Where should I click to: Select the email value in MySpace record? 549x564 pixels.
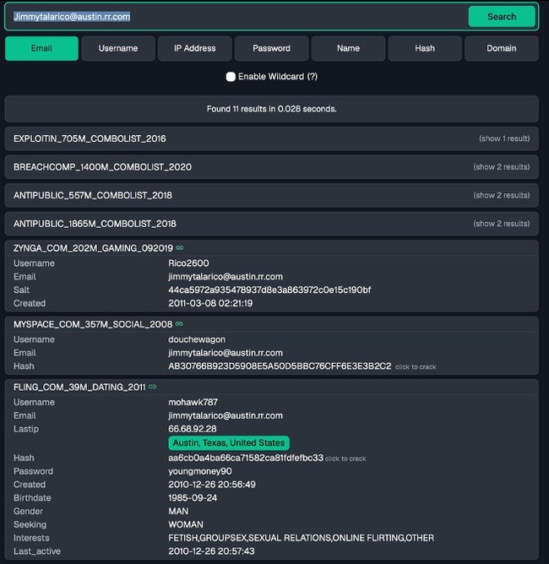[x=226, y=353]
